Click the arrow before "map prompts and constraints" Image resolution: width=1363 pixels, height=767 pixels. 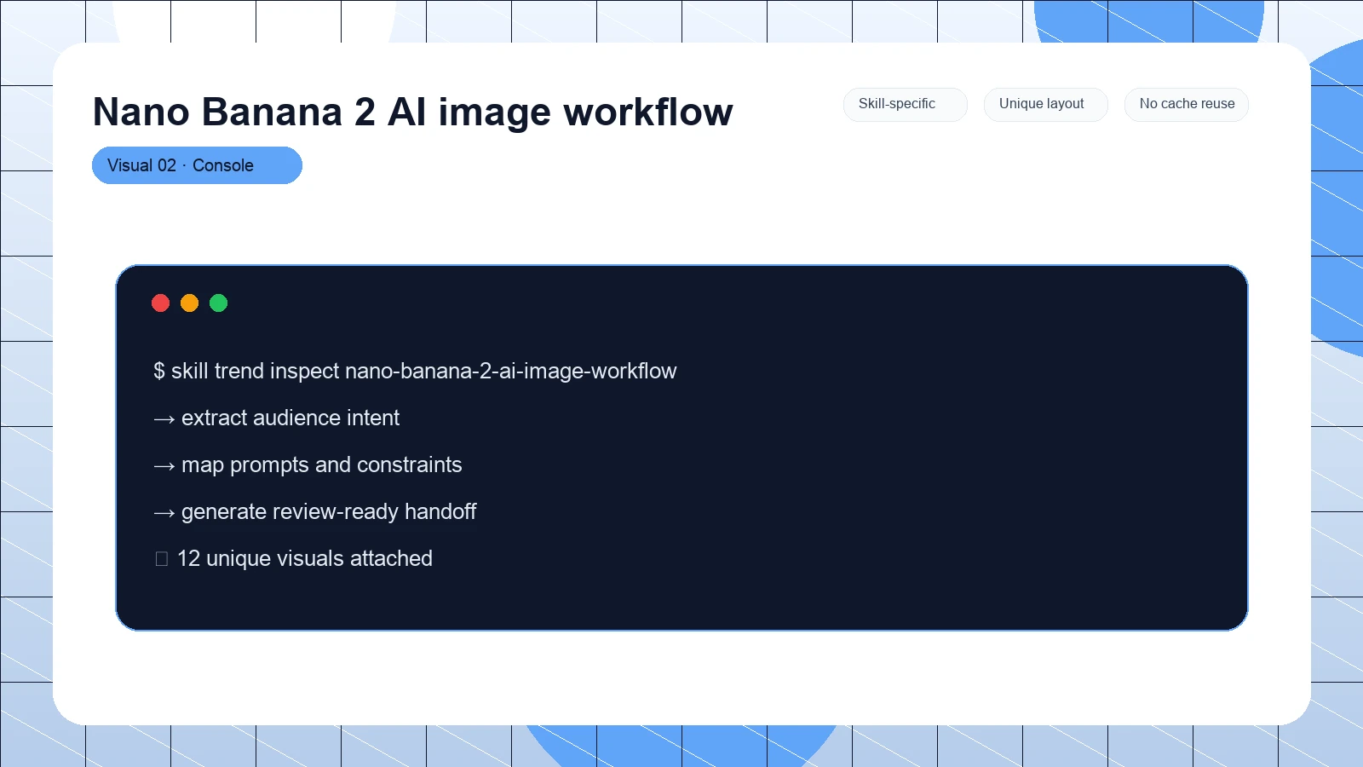coord(164,466)
